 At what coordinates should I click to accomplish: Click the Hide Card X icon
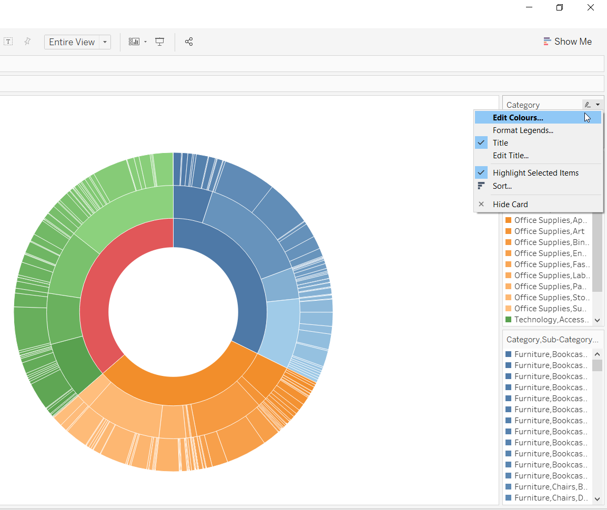(x=481, y=204)
